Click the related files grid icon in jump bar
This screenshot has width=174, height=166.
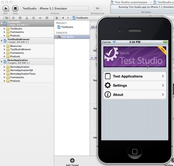(57, 18)
